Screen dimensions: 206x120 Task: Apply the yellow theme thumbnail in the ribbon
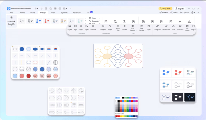(x=63, y=21)
